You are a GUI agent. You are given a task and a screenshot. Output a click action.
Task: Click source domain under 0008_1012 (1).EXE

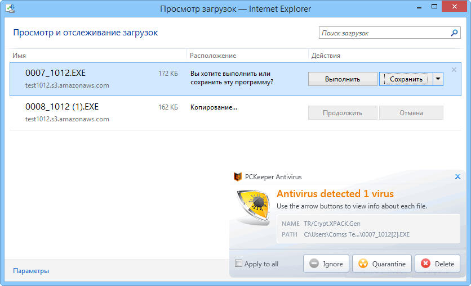coord(67,119)
